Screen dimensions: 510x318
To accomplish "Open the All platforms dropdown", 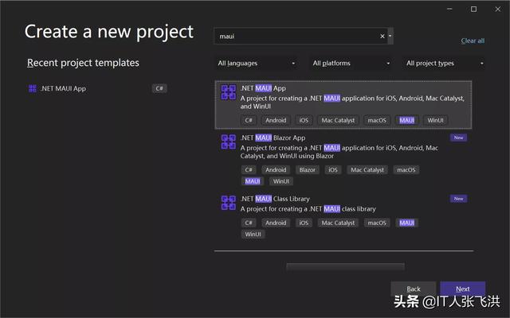I will 351,64.
